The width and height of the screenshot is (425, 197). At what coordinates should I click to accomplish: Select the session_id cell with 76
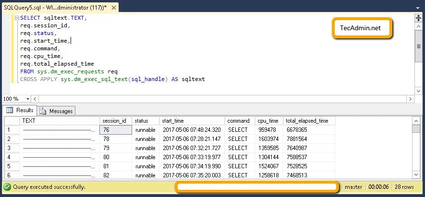pos(116,130)
